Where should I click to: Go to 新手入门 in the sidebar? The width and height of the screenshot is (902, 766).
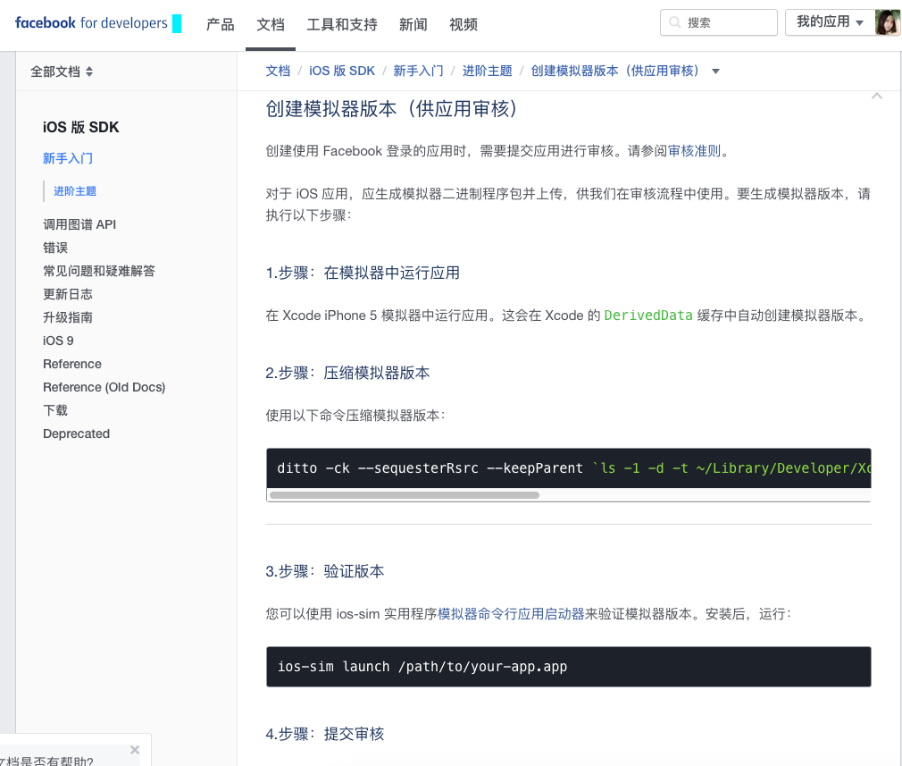click(68, 159)
